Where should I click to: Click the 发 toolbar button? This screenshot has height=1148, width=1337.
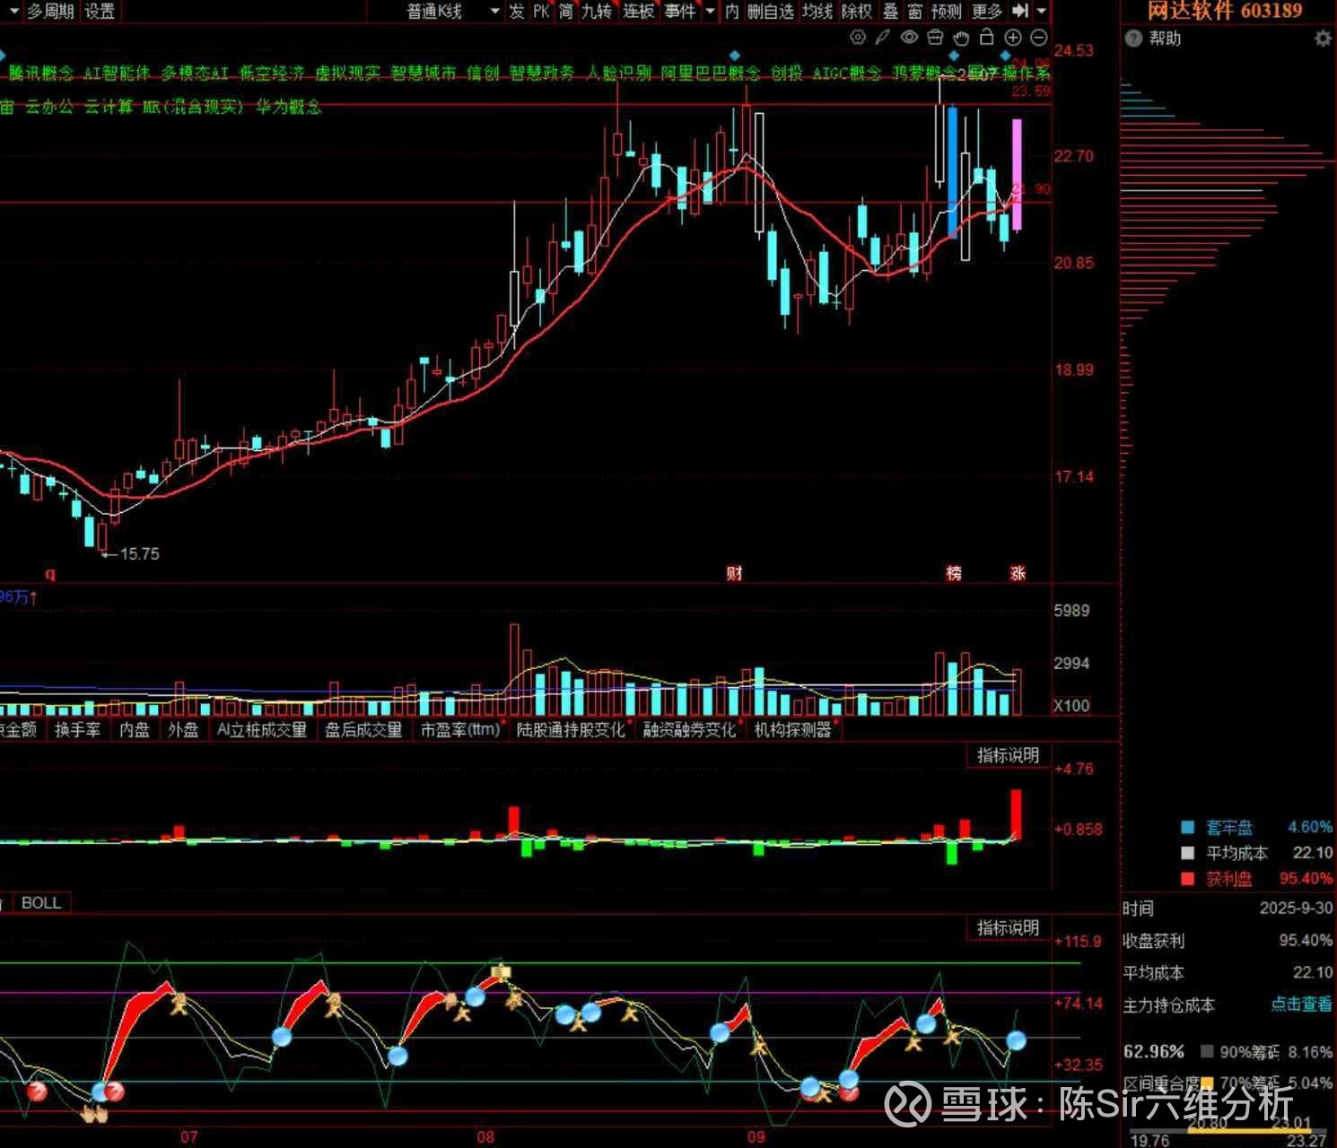pyautogui.click(x=516, y=11)
